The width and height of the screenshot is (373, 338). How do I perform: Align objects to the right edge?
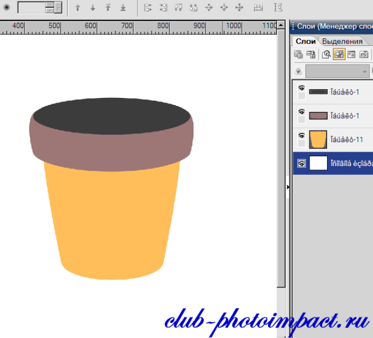pos(163,8)
